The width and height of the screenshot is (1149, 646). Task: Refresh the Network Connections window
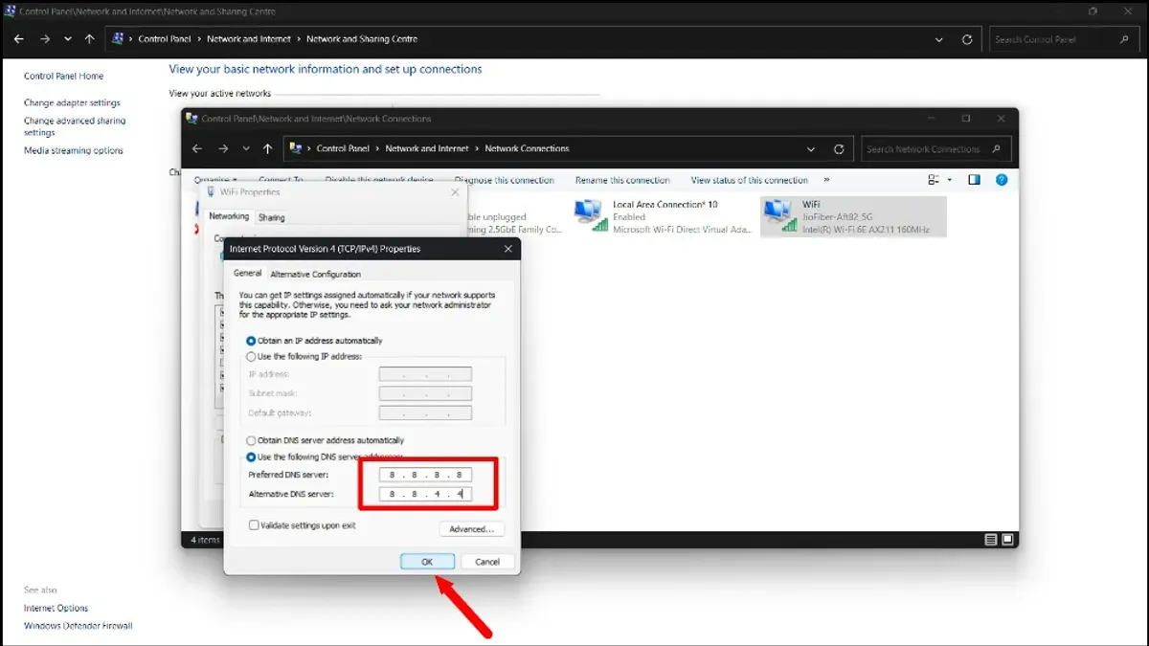[x=840, y=149]
